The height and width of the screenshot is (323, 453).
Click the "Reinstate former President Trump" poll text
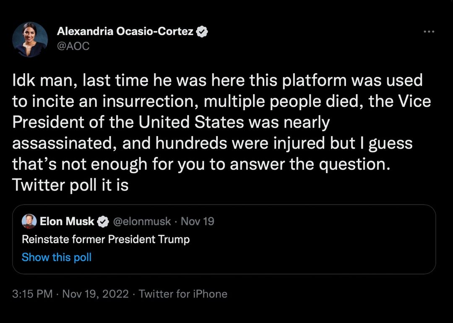coord(106,239)
